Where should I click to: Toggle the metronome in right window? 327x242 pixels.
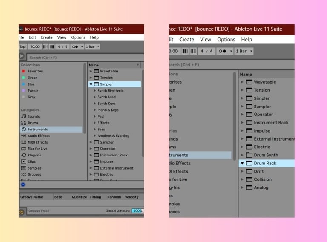coord(222,51)
